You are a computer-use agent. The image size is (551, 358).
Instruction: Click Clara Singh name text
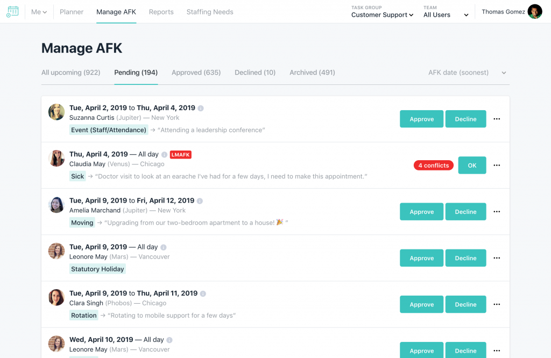(86, 303)
